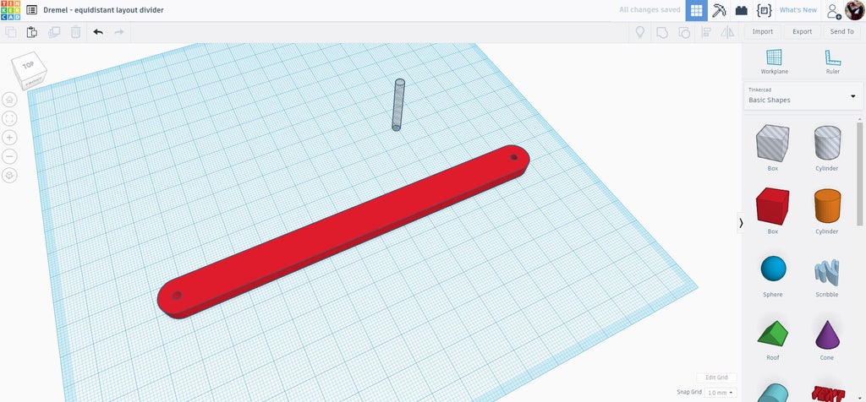
Task: Click the Fit all in view button
Action: (10, 118)
